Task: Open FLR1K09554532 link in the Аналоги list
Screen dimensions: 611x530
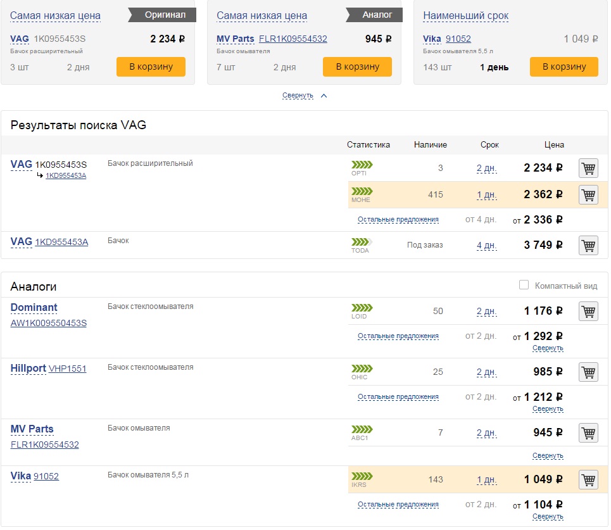Action: 45,445
